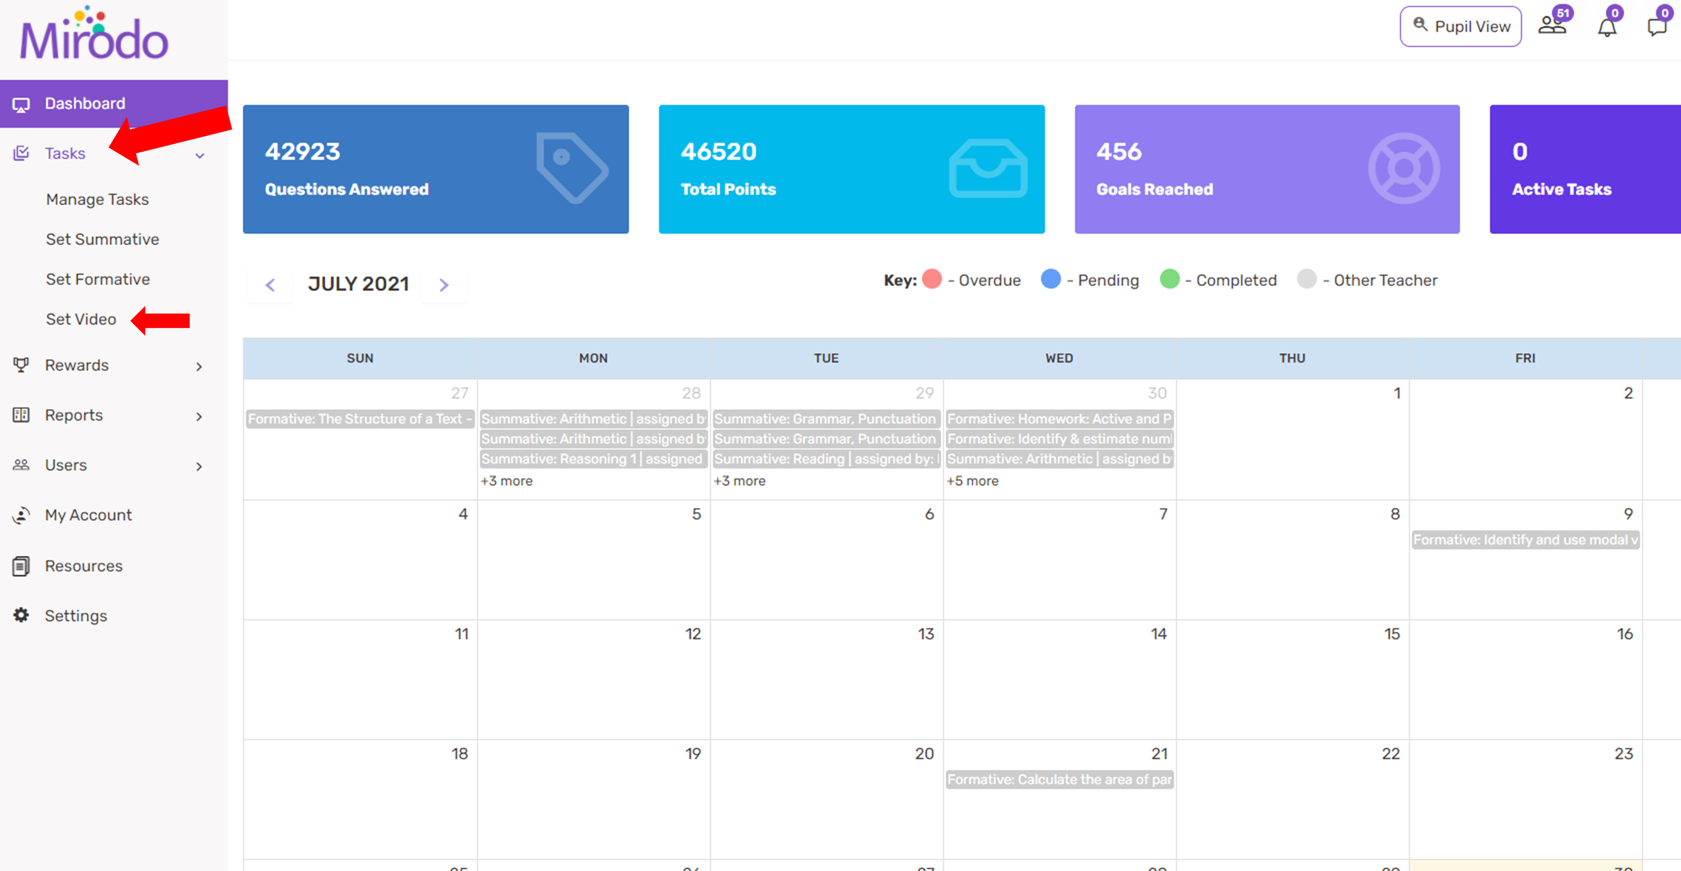The image size is (1681, 871).
Task: Go to next month
Action: tap(444, 285)
